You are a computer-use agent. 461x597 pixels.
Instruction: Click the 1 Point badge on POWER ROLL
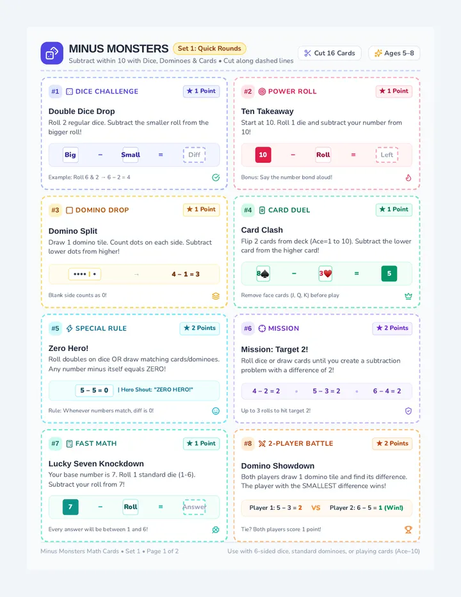[x=394, y=91]
